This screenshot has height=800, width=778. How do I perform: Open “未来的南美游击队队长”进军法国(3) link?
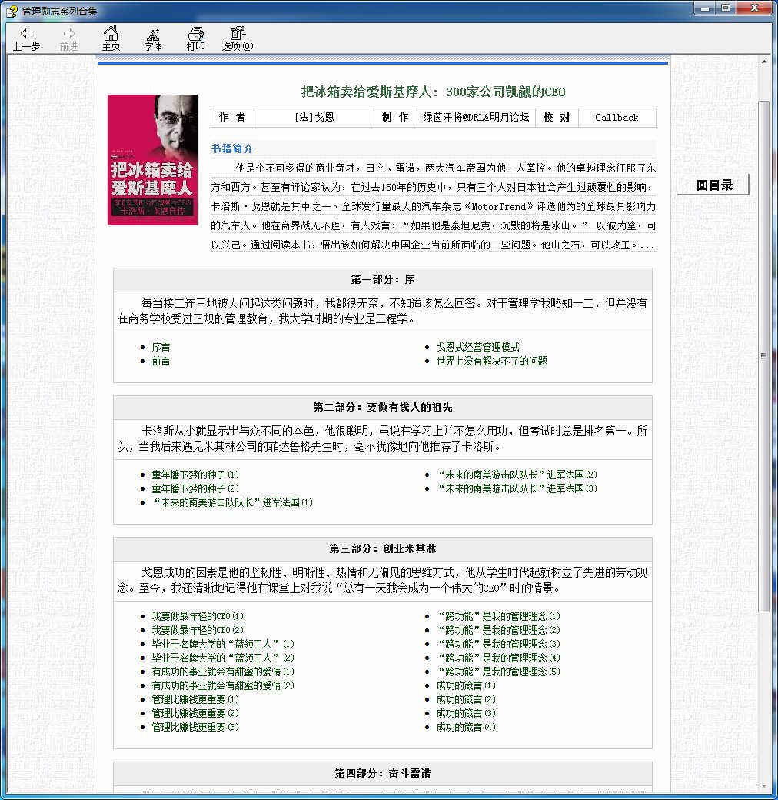[517, 488]
